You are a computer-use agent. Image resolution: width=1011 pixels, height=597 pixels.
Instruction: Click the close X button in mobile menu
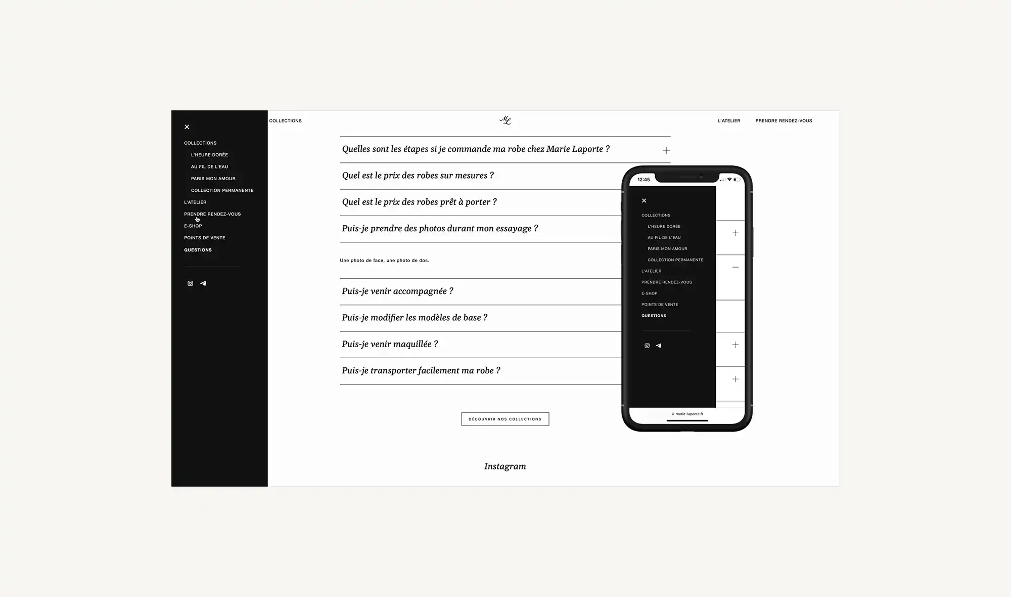pyautogui.click(x=644, y=200)
